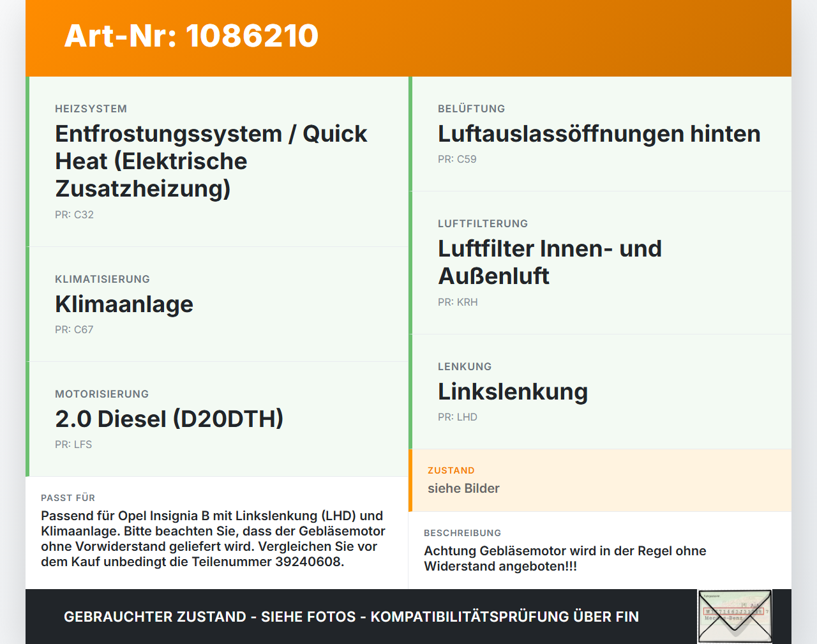Click the 'Achtung Gebläsemotor wird' description text
Viewport: 817px width, 644px height.
565,559
